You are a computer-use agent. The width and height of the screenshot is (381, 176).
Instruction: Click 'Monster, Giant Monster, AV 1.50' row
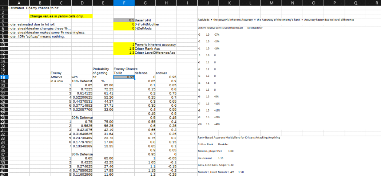tap(221, 172)
